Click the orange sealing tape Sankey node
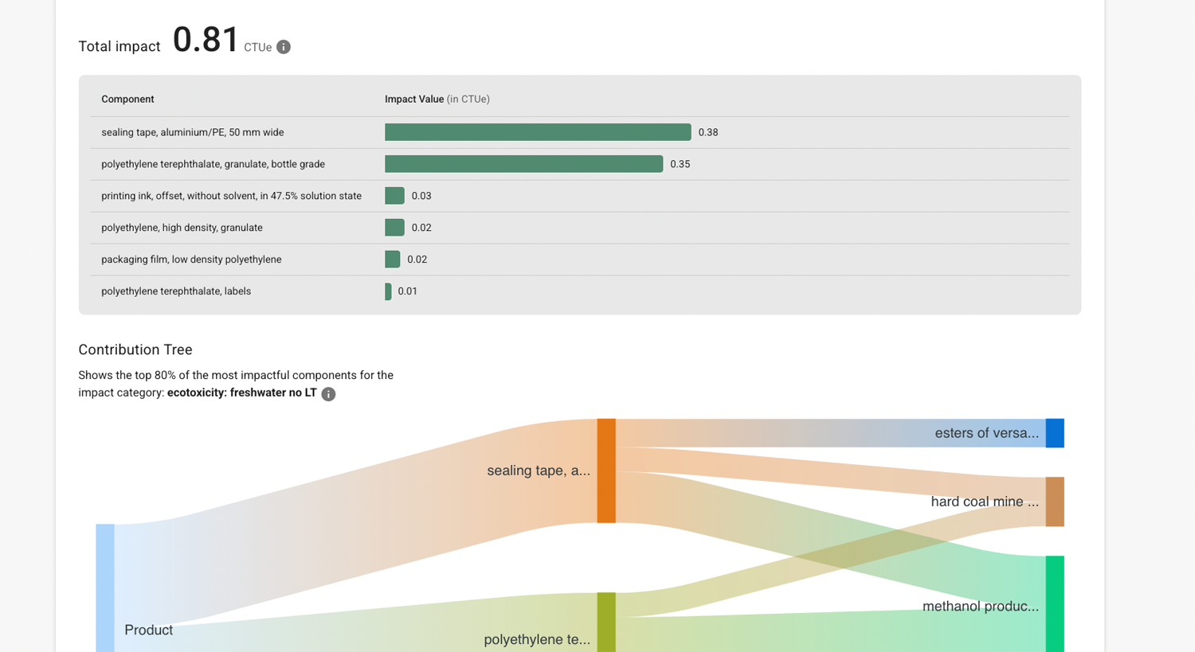The image size is (1195, 652). [606, 470]
